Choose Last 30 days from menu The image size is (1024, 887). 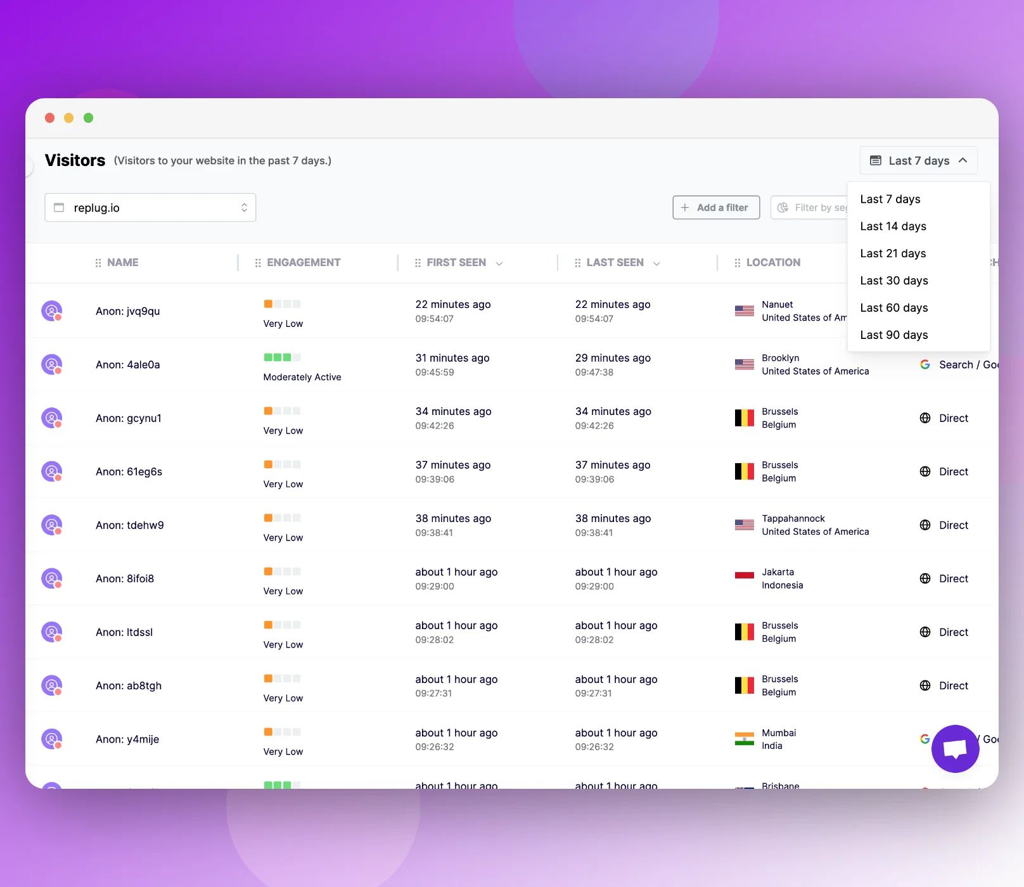(x=893, y=280)
